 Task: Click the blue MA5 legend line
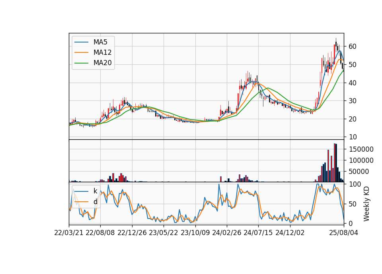pos(81,42)
